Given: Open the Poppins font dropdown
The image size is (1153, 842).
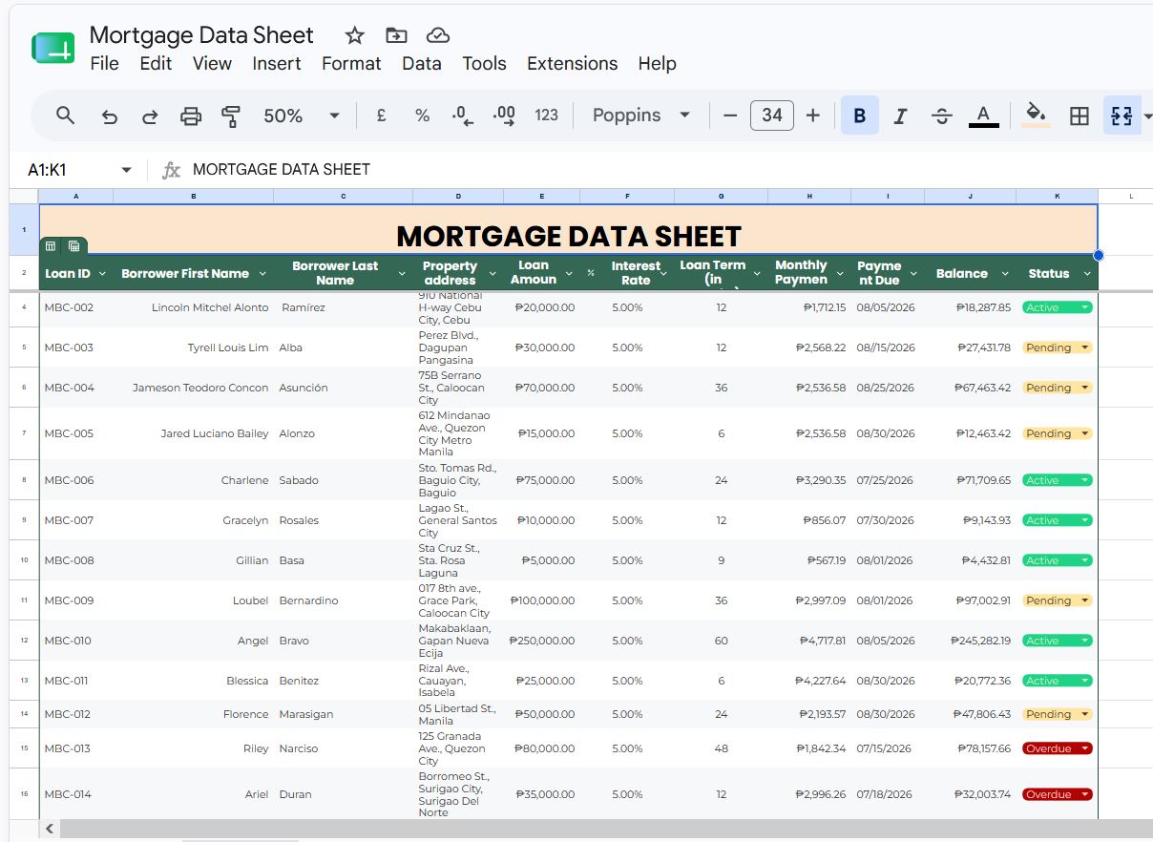Looking at the screenshot, I should click(x=641, y=116).
